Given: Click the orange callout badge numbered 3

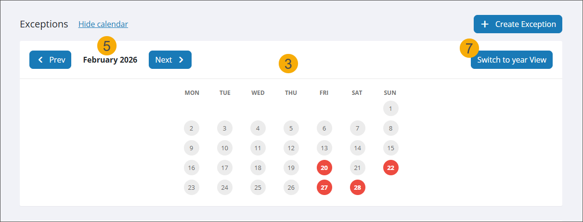Looking at the screenshot, I should coord(288,64).
